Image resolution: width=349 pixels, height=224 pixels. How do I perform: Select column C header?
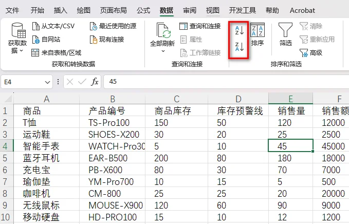(x=176, y=99)
